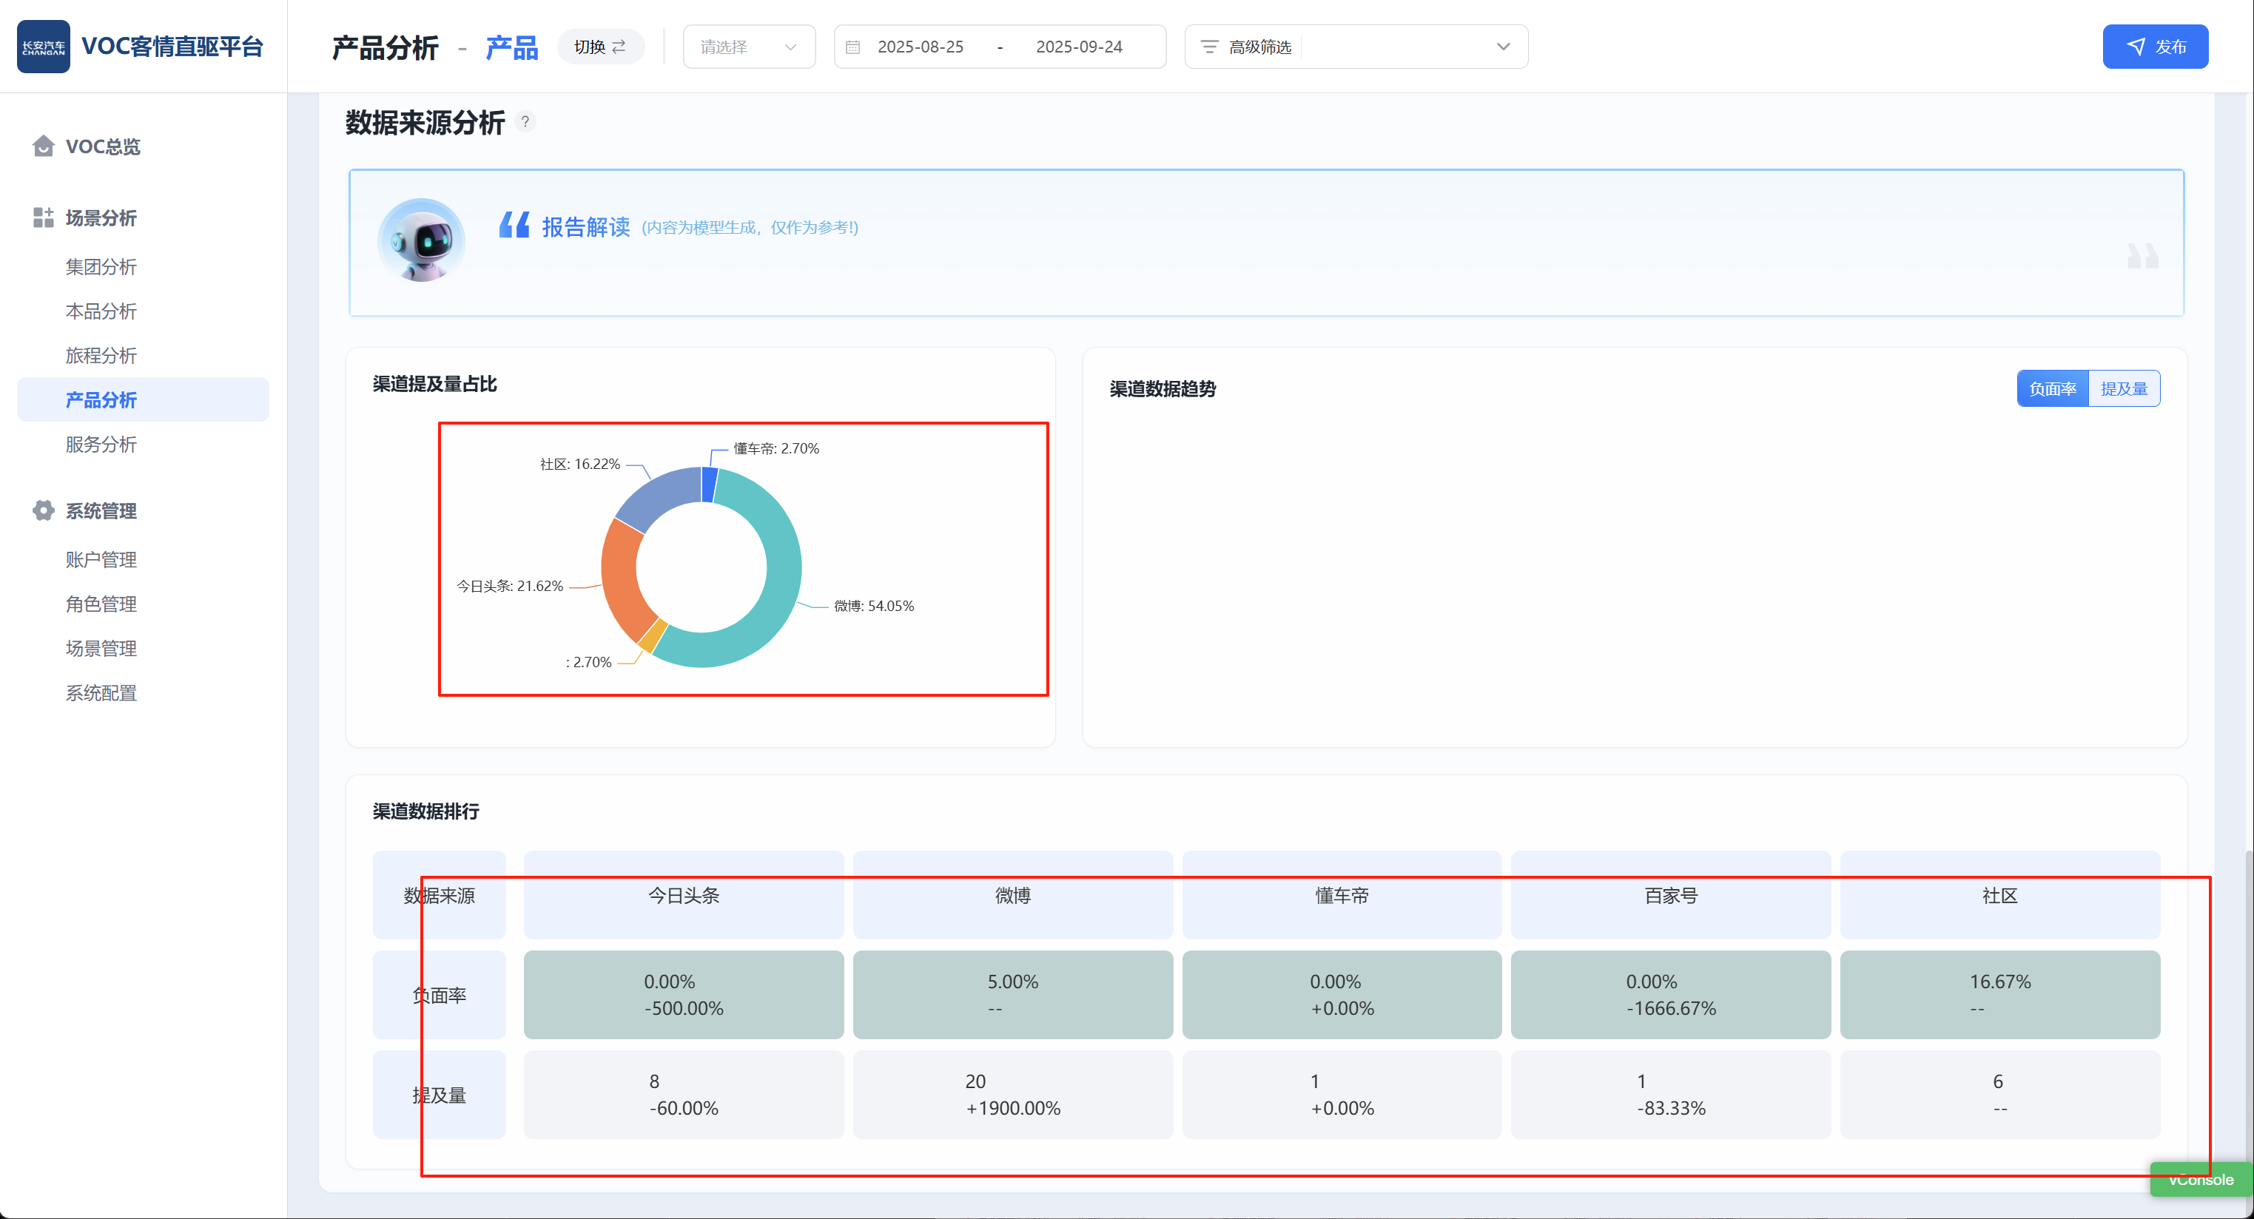Click the end date 2025-09-24 field
Image resolution: width=2254 pixels, height=1219 pixels.
click(x=1078, y=47)
